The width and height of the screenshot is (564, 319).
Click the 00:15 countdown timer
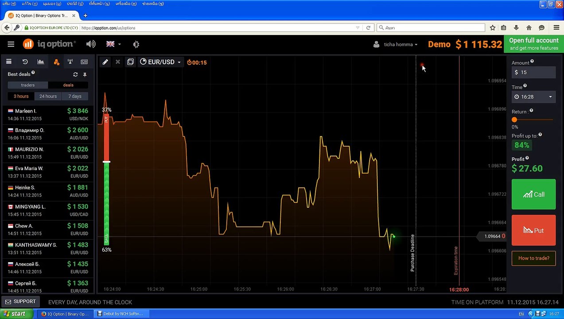[197, 62]
